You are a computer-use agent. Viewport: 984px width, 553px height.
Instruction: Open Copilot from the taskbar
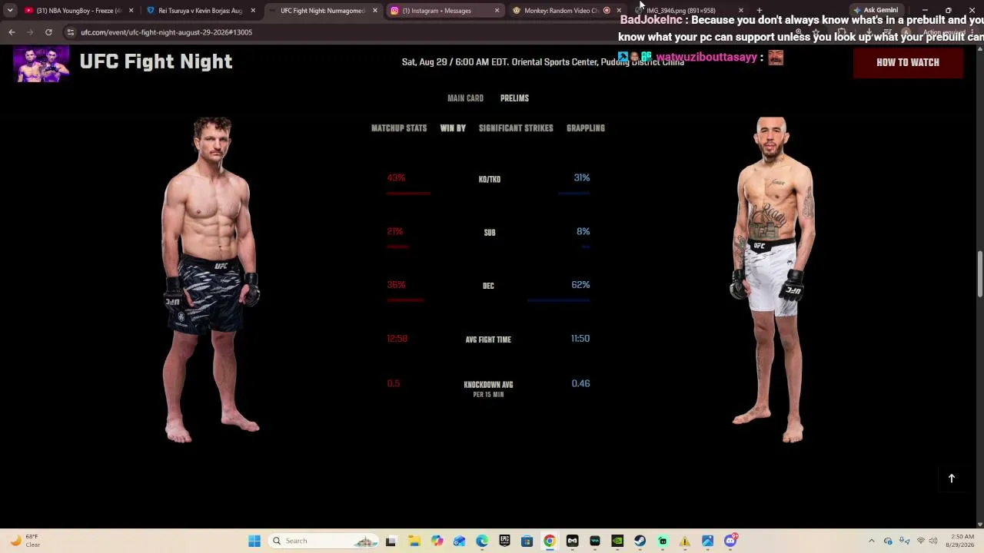click(437, 541)
